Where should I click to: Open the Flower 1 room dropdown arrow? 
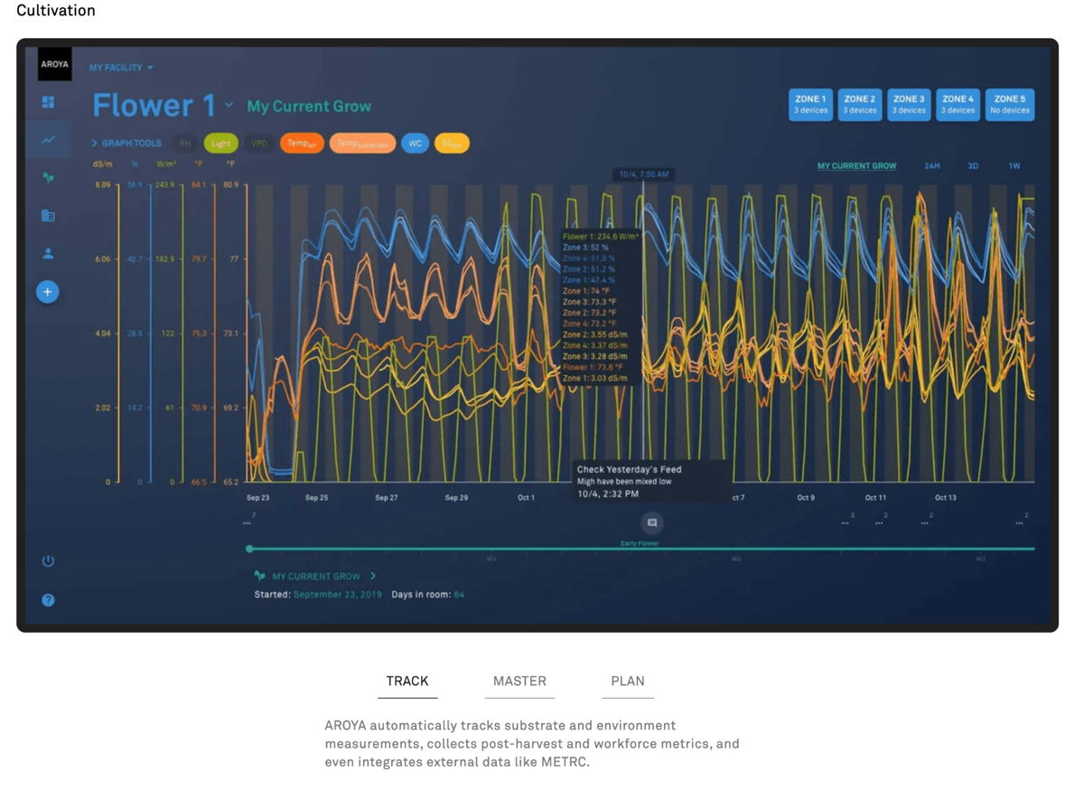(x=229, y=106)
